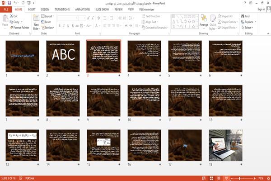Click Slide Sorter view icon in status bar
This screenshot has height=181, width=271.
pos(211,178)
